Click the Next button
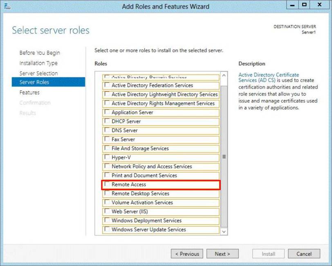 pos(222,254)
